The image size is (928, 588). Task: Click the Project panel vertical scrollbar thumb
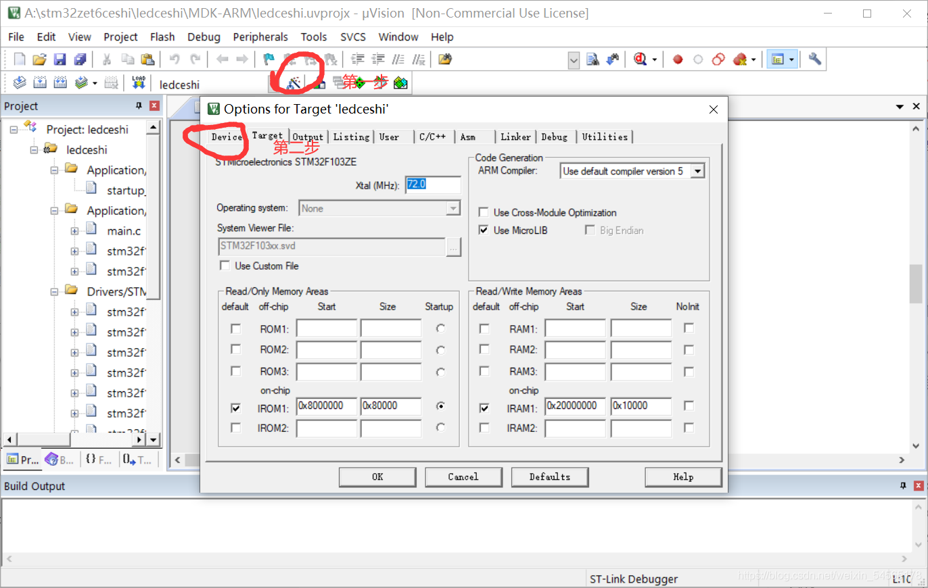[x=154, y=216]
